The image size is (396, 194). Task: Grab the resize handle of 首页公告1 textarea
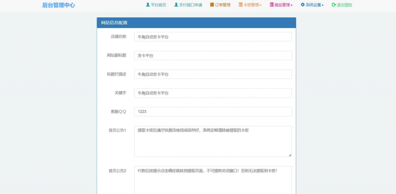click(290, 155)
